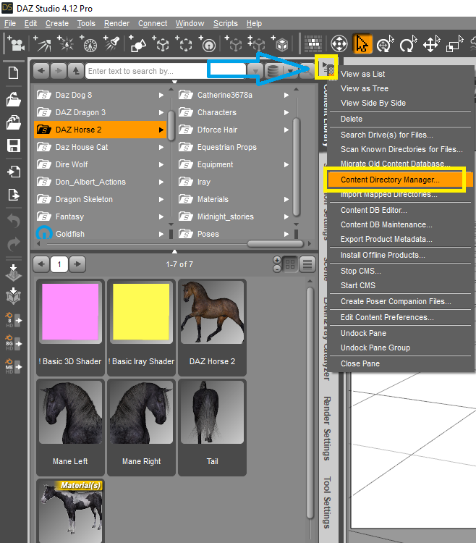Viewport: 476px width, 543px height.
Task: Click the Export icon in left sidebar
Action: click(x=14, y=195)
